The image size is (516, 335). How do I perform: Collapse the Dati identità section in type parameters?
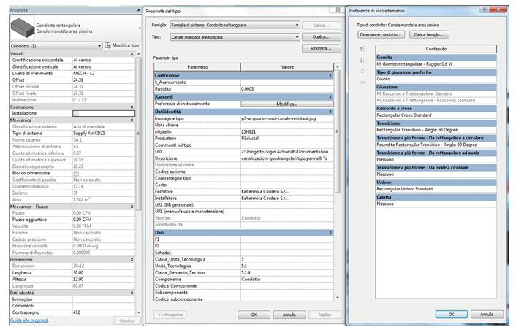click(330, 111)
